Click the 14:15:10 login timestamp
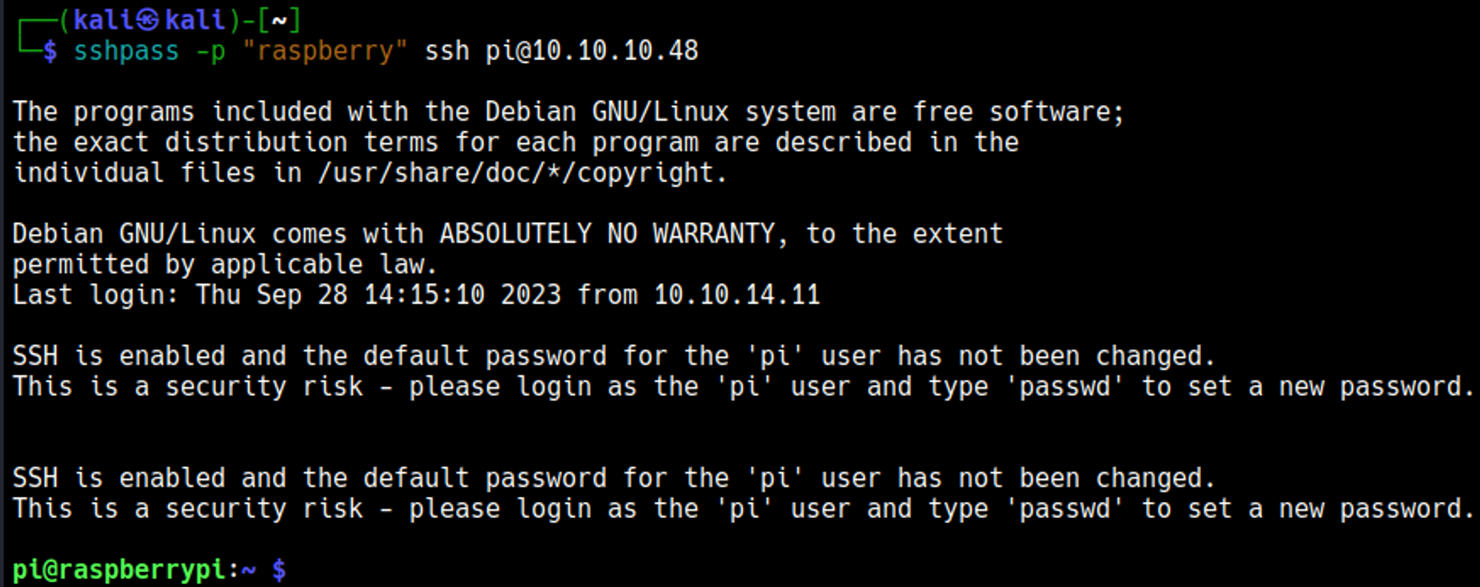The width and height of the screenshot is (1480, 587). 424,295
